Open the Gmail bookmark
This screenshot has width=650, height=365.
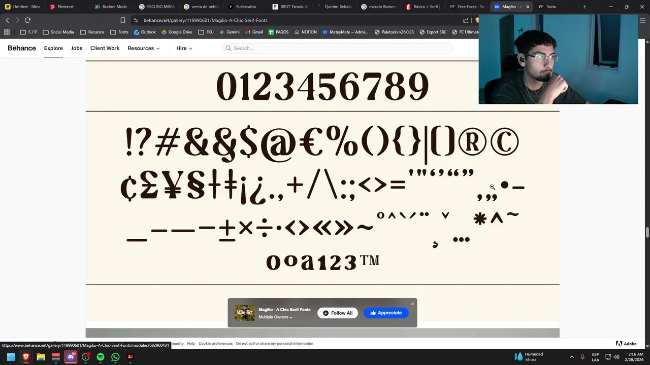[254, 32]
